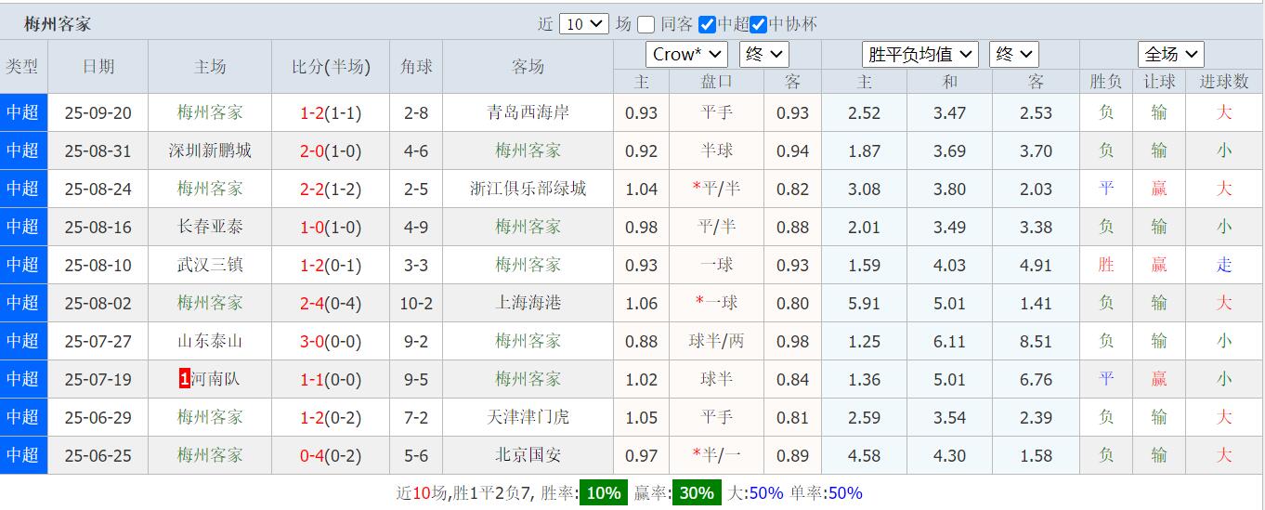
Task: Click the 比分(半场) column header
Action: point(331,67)
